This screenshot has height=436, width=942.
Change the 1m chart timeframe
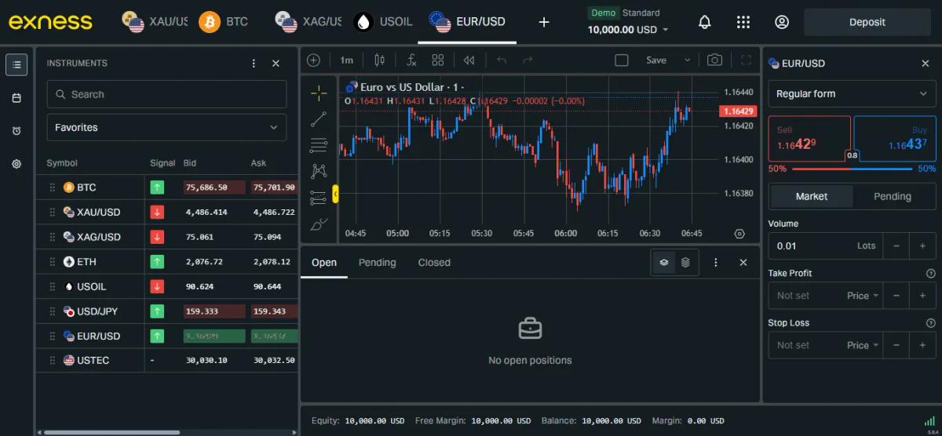(346, 60)
